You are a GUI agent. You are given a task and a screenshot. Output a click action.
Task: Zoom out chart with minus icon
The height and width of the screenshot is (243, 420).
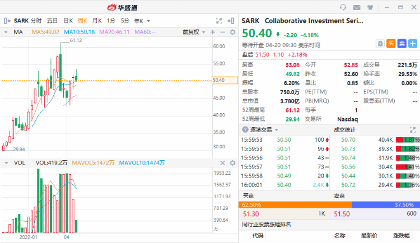[222, 32]
